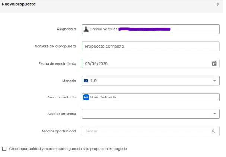Click Camila Vazquez avatar photo
Screen dimensions: 226x157
coord(86,29)
